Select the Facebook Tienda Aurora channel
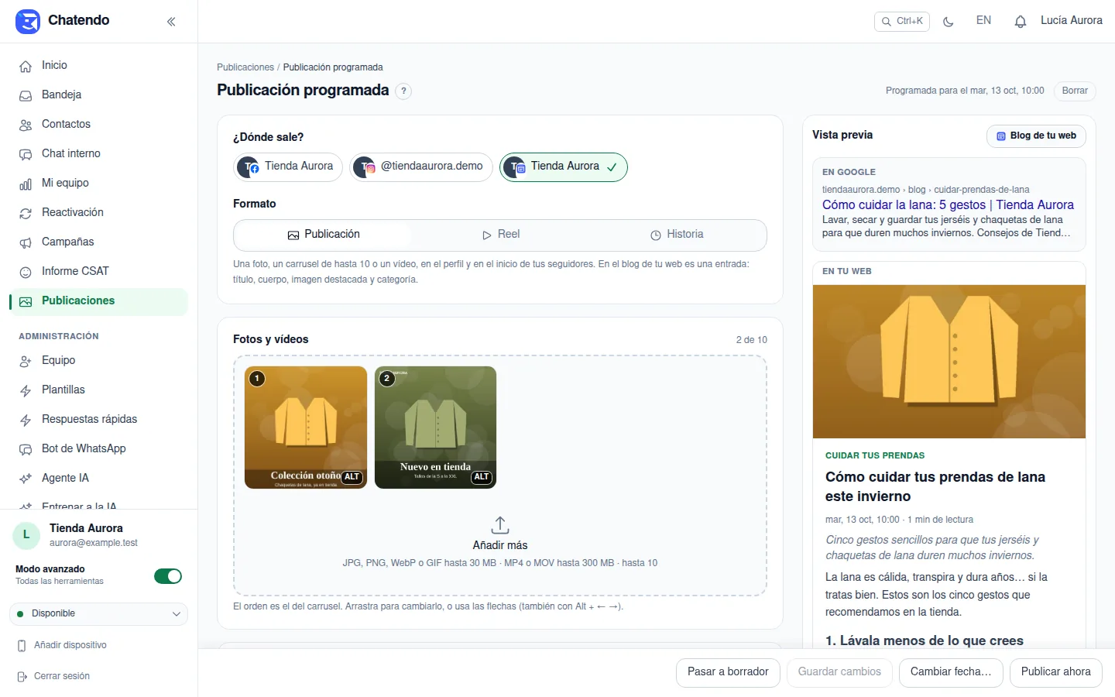The width and height of the screenshot is (1115, 697). 288,167
